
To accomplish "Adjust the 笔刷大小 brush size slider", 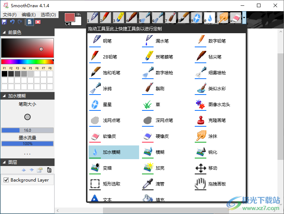I will coord(27,130).
